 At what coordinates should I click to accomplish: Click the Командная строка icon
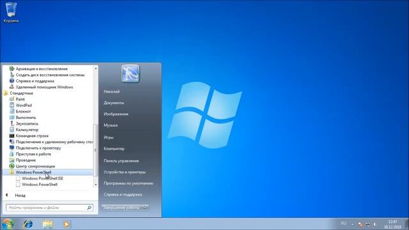click(x=12, y=135)
